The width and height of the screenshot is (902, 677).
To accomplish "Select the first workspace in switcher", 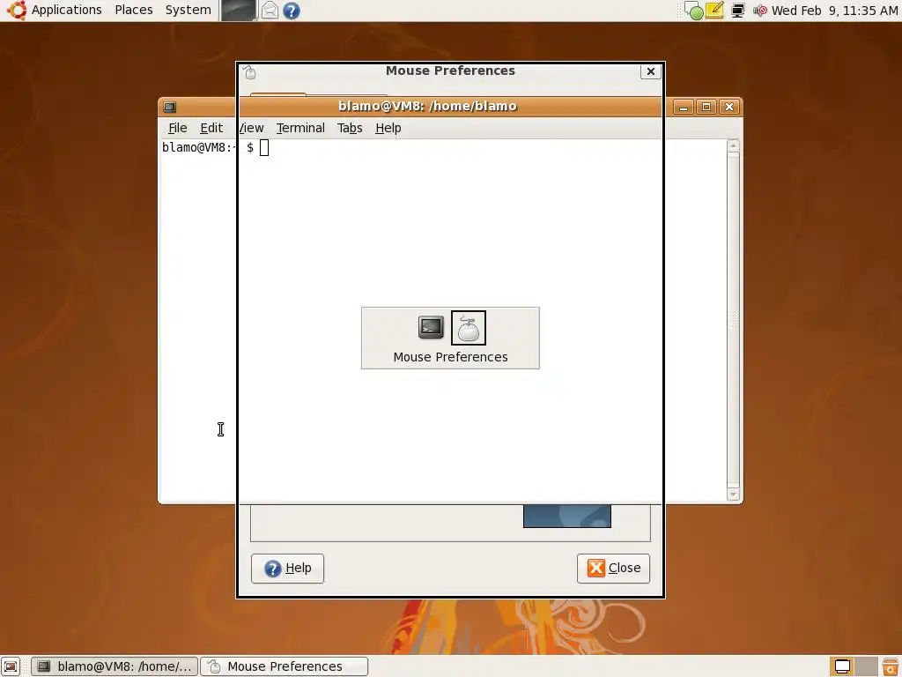I will click(842, 666).
